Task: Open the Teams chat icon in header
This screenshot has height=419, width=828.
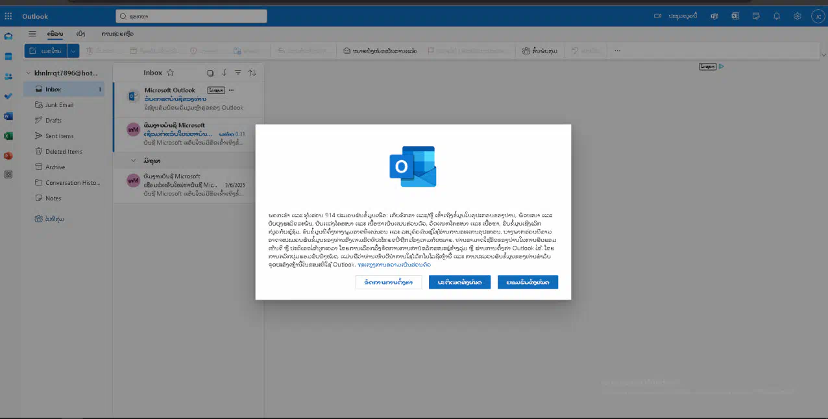Action: tap(714, 16)
